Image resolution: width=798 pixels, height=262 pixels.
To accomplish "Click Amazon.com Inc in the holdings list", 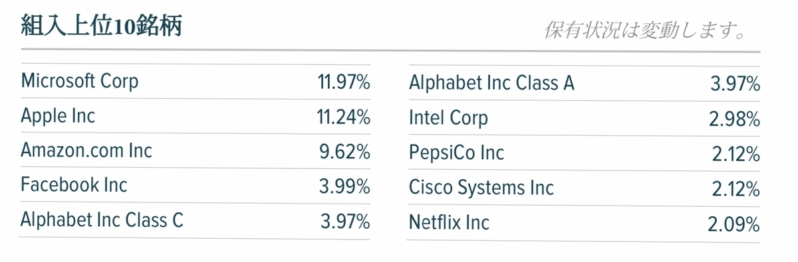I will click(86, 151).
